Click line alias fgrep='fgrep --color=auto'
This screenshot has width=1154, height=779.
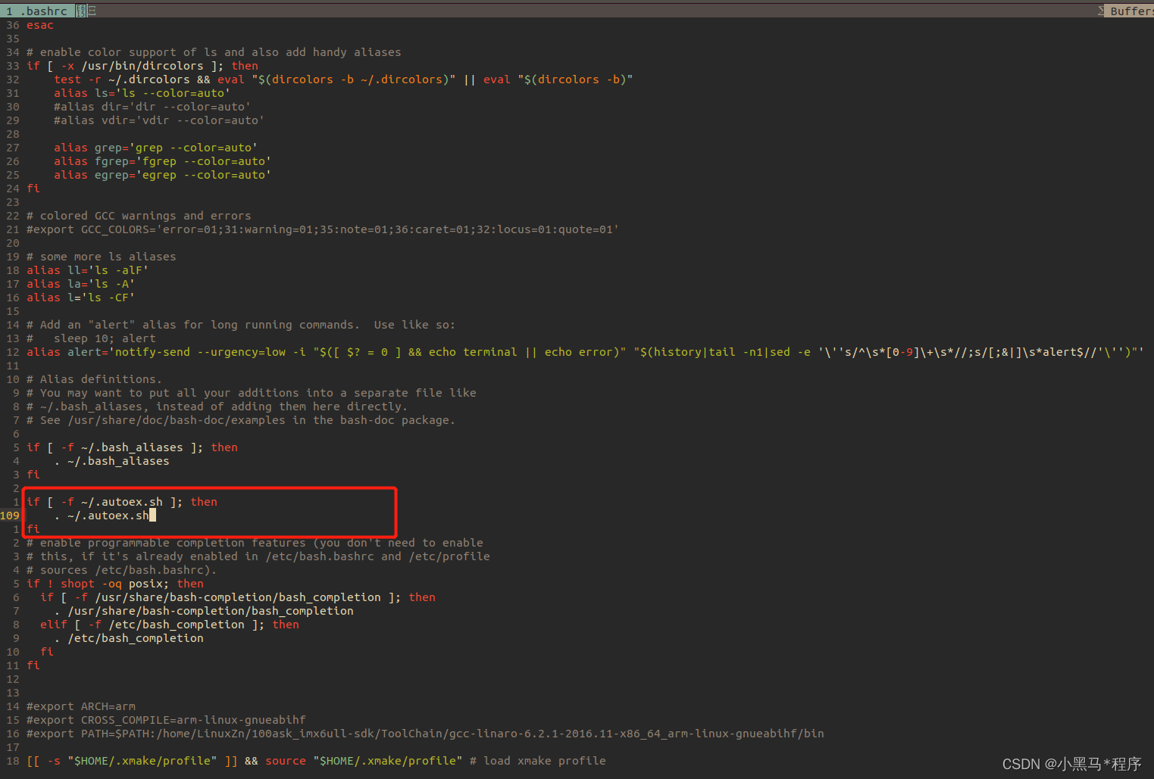click(162, 161)
